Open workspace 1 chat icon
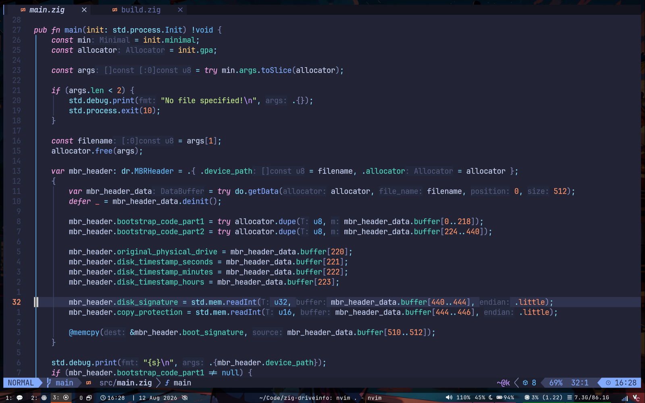This screenshot has width=645, height=403. tap(19, 398)
